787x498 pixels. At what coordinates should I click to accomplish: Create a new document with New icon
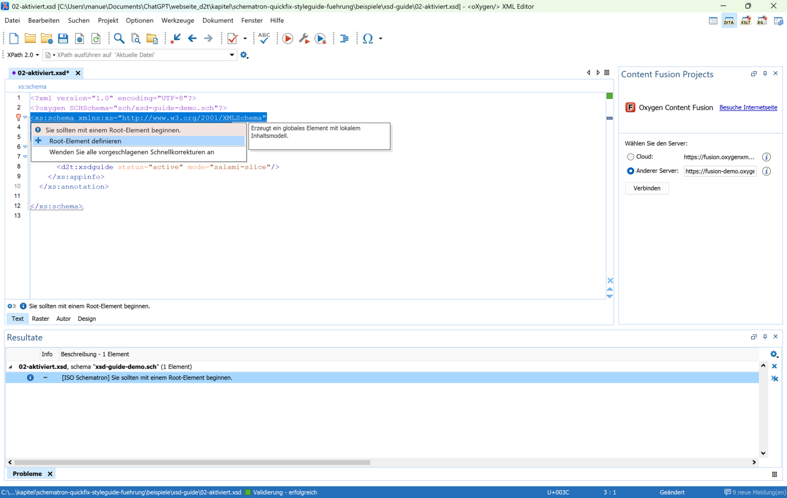pyautogui.click(x=14, y=38)
